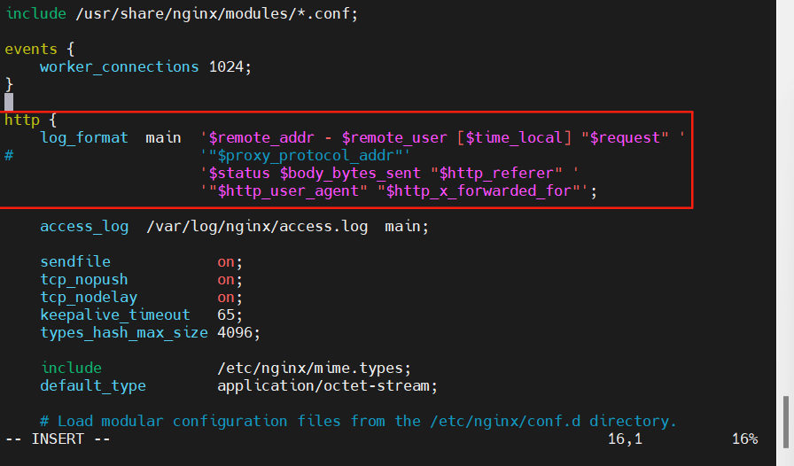The width and height of the screenshot is (794, 466).
Task: Click the 'tcp_nodelay' directive
Action: click(x=89, y=298)
